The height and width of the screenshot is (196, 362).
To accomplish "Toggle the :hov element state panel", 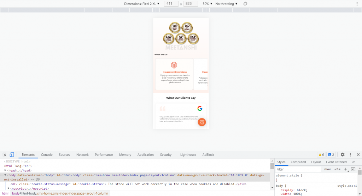I will (327, 169).
